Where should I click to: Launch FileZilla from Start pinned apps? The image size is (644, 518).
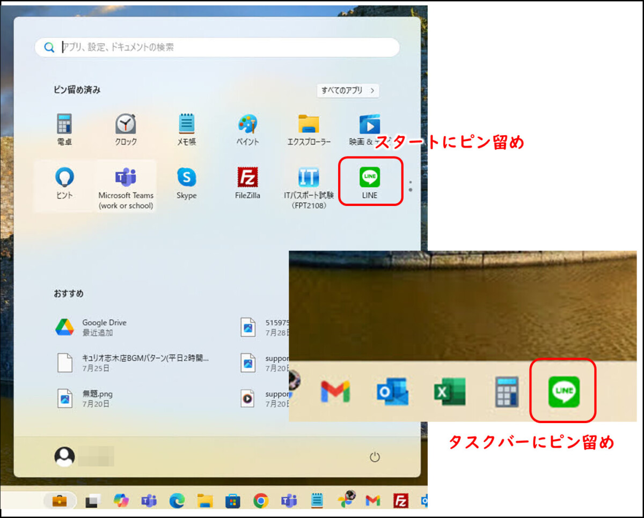(x=247, y=183)
